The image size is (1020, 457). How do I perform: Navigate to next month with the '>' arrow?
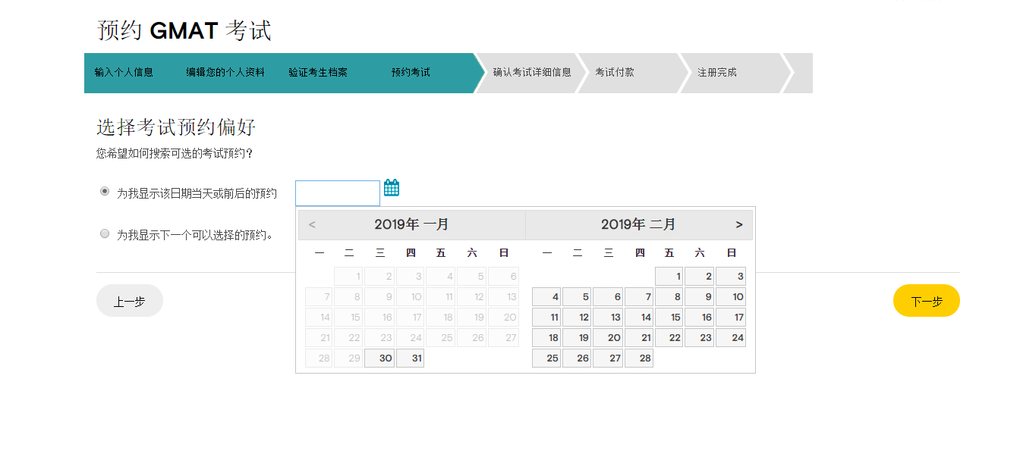[x=737, y=224]
